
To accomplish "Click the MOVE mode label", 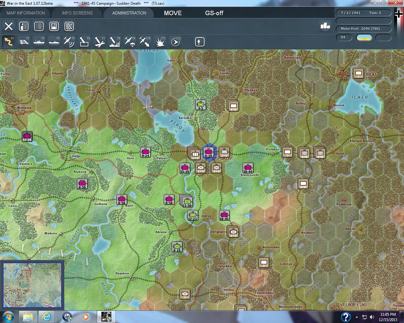I will click(173, 13).
